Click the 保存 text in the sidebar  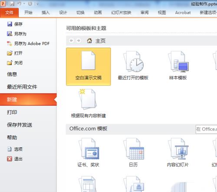18,24
